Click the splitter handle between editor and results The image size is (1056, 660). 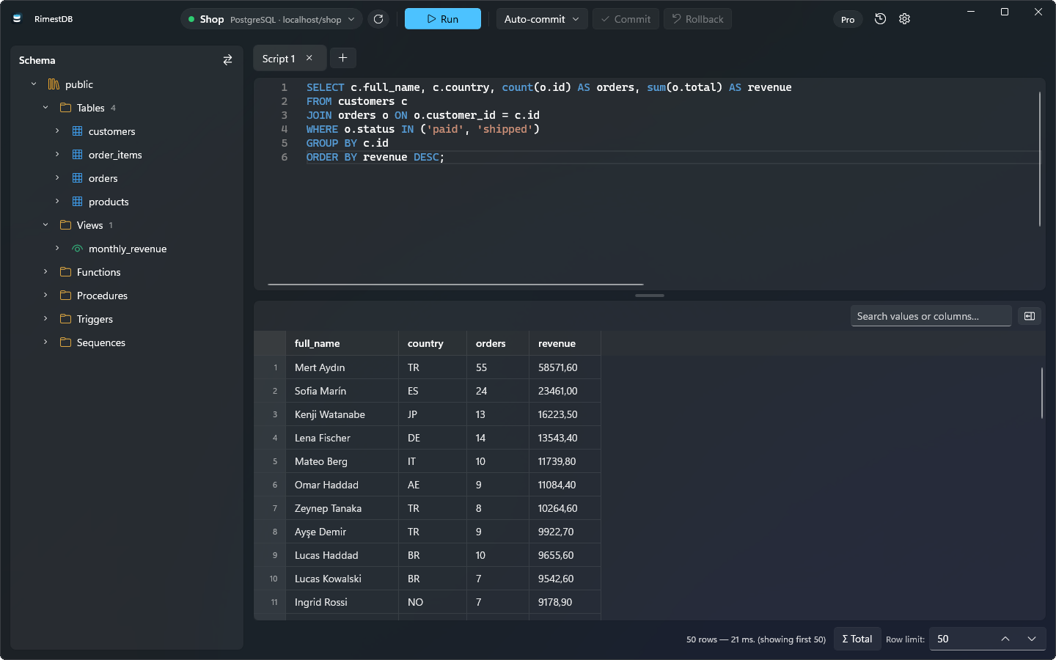tap(650, 296)
